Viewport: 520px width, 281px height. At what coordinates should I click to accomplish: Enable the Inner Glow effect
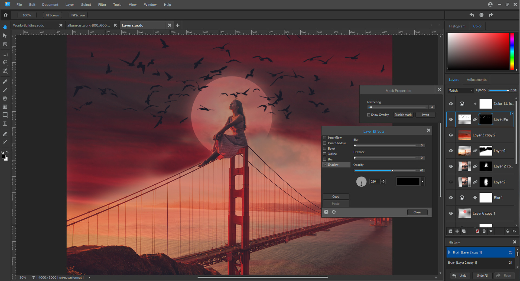click(x=325, y=138)
